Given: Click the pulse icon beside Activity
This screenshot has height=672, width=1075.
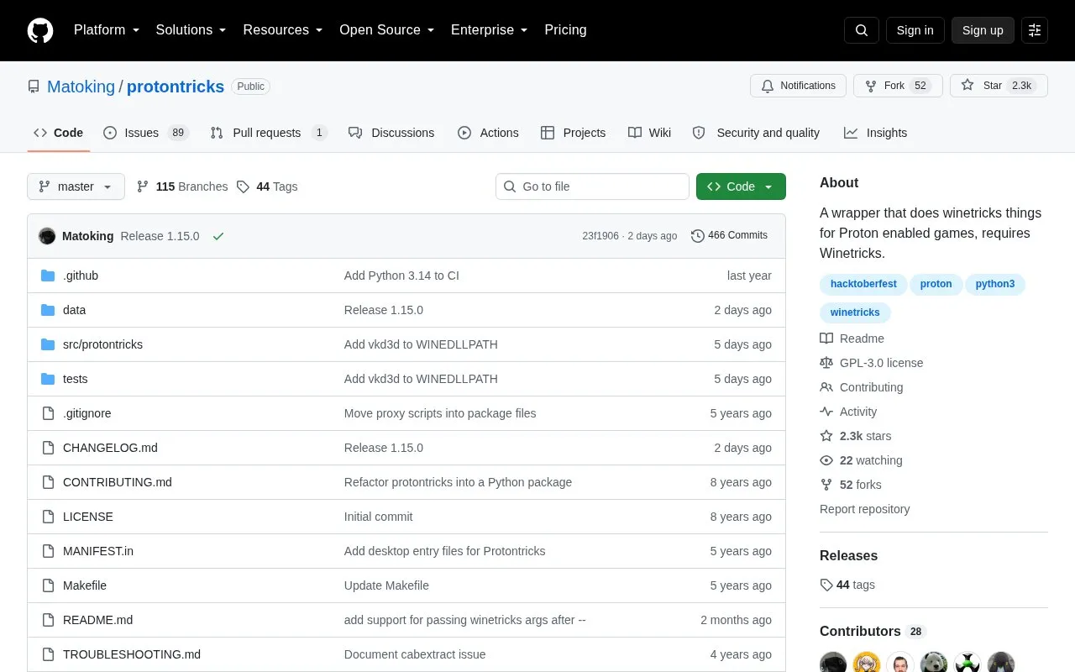Looking at the screenshot, I should [826, 412].
